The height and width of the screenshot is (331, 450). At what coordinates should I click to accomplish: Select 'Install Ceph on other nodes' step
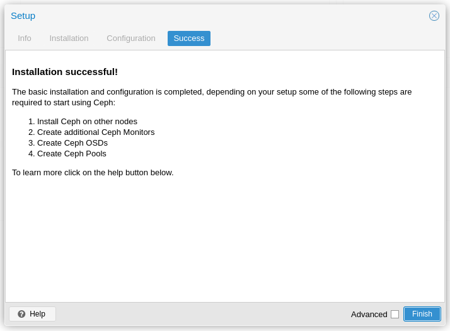(87, 122)
